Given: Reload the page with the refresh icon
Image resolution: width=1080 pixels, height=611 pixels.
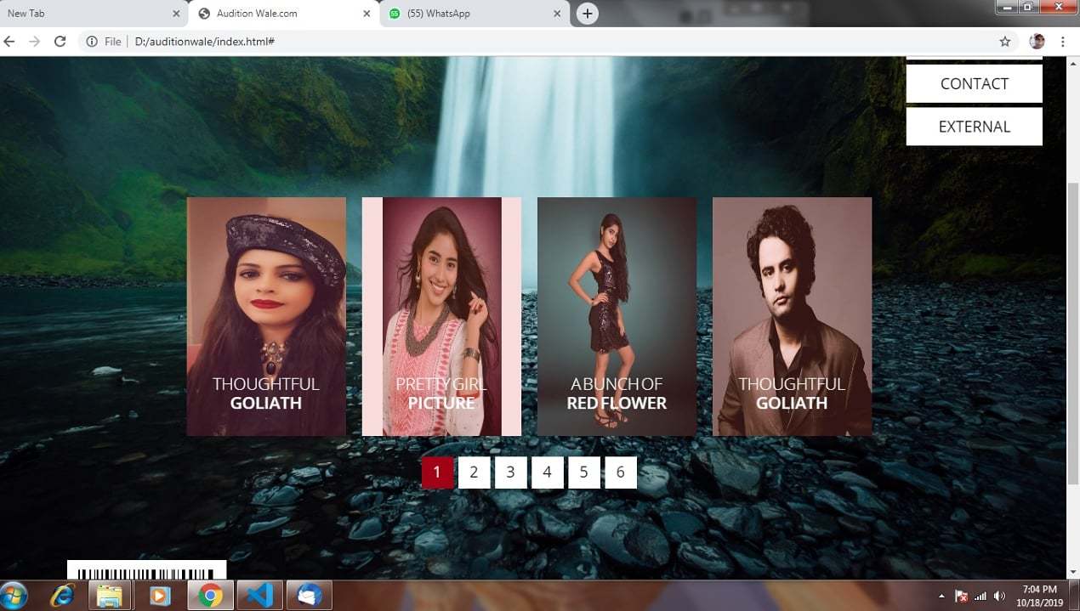Looking at the screenshot, I should click(60, 42).
